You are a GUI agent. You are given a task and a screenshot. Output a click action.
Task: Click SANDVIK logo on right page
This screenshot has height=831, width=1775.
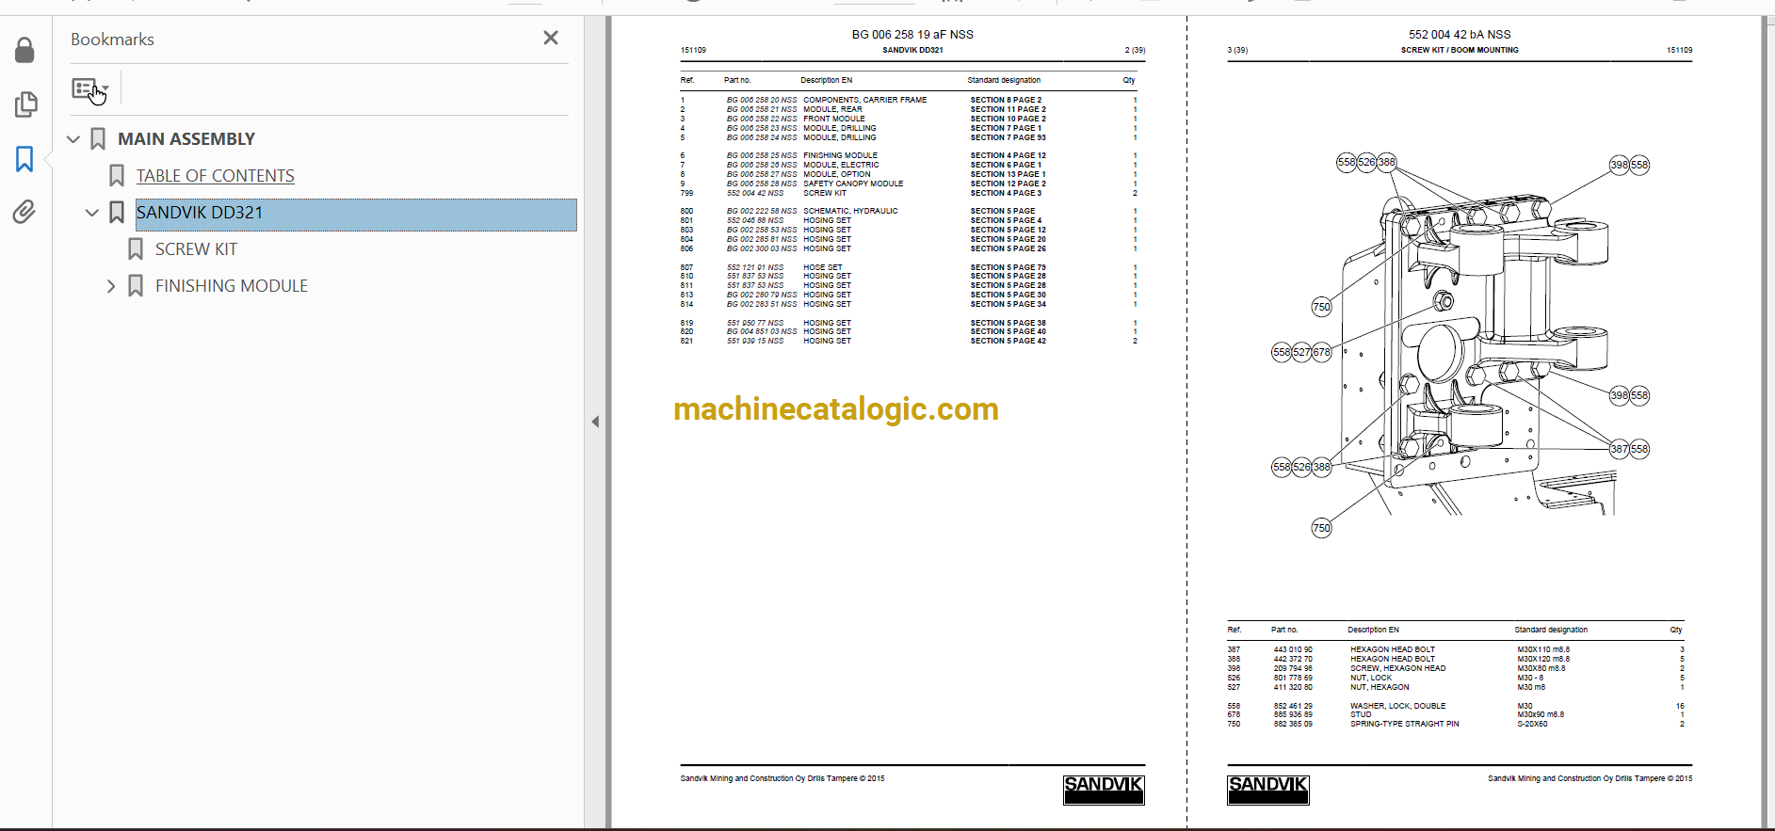1267,790
